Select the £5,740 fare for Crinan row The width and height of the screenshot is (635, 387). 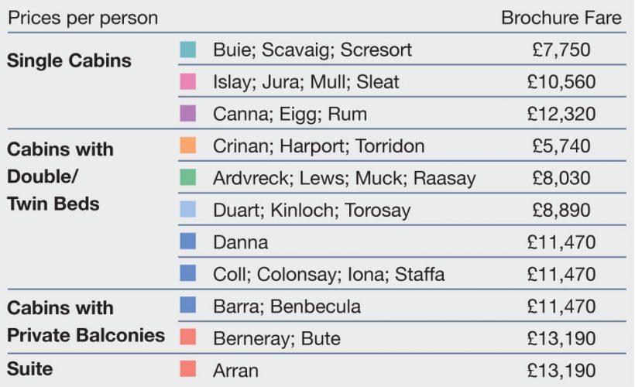click(561, 146)
